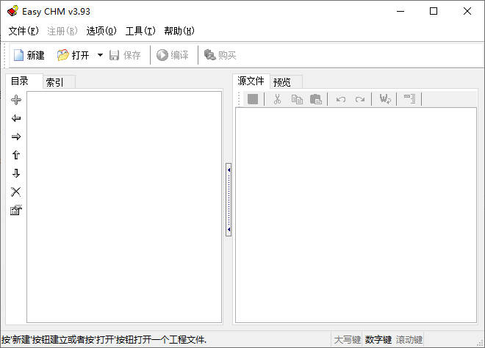Maximize the Easy CHM window

[434, 11]
